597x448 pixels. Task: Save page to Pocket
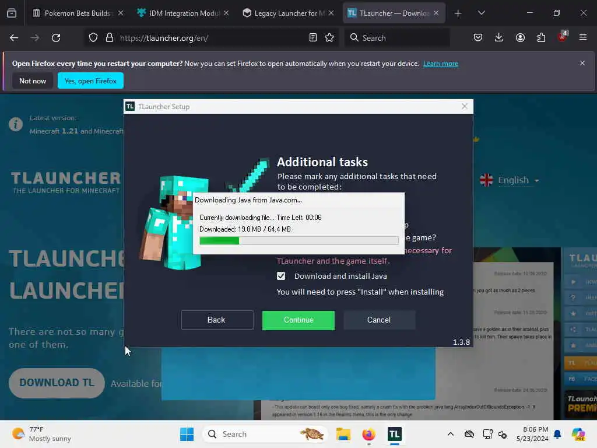pyautogui.click(x=478, y=37)
